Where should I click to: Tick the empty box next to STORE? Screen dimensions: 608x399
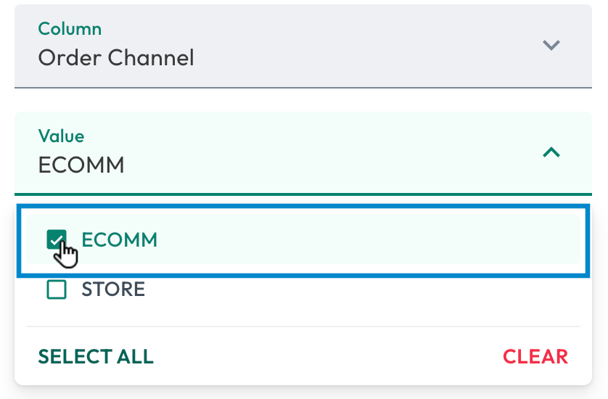[x=57, y=289]
